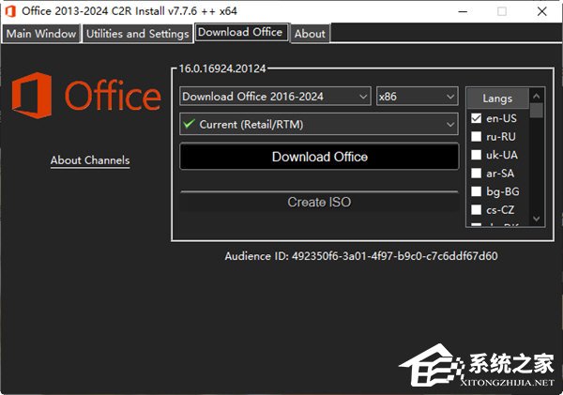The width and height of the screenshot is (563, 395).
Task: Click the version label 16.0.16924.20124
Action: 222,68
